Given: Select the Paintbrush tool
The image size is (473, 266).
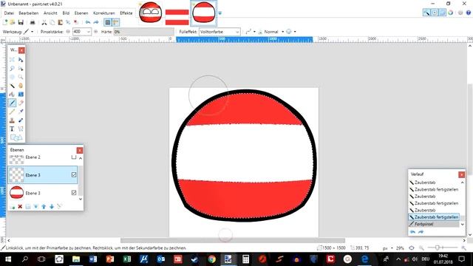Looking at the screenshot, I should tap(12, 103).
